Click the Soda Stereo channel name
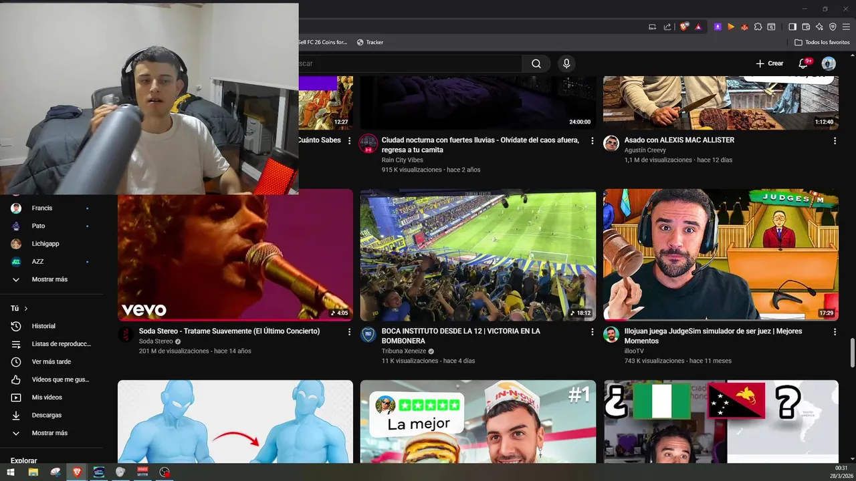 coord(156,341)
